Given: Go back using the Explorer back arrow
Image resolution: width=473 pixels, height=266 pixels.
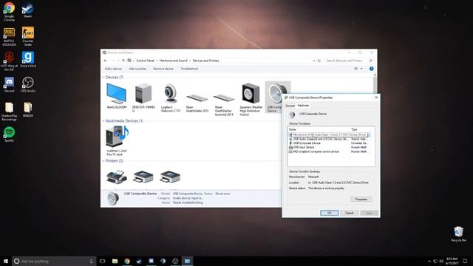Looking at the screenshot, I should [105, 61].
